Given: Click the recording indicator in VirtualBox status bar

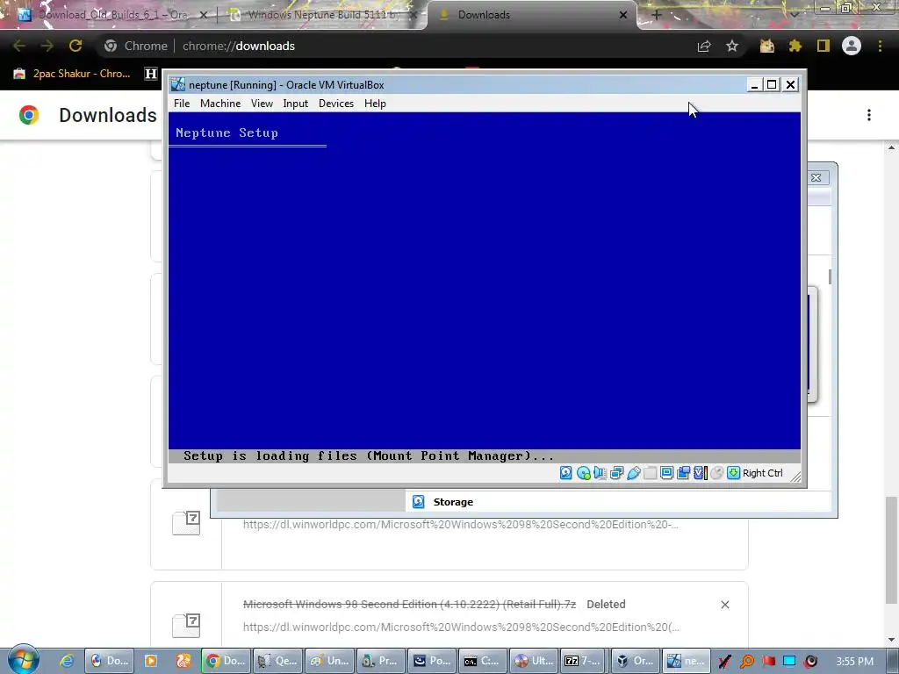Looking at the screenshot, I should point(683,473).
